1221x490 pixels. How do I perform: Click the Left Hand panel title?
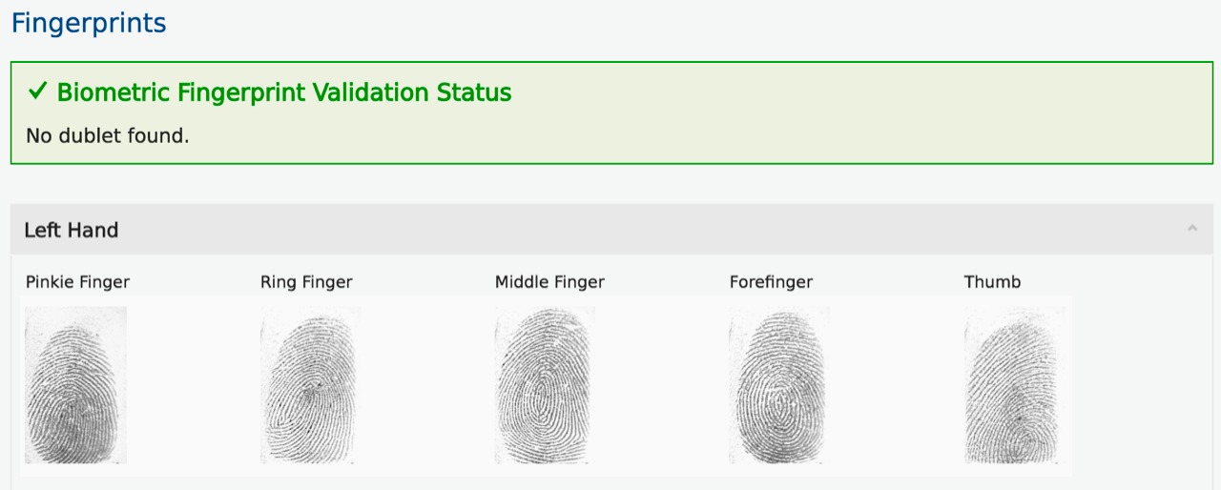coord(72,230)
